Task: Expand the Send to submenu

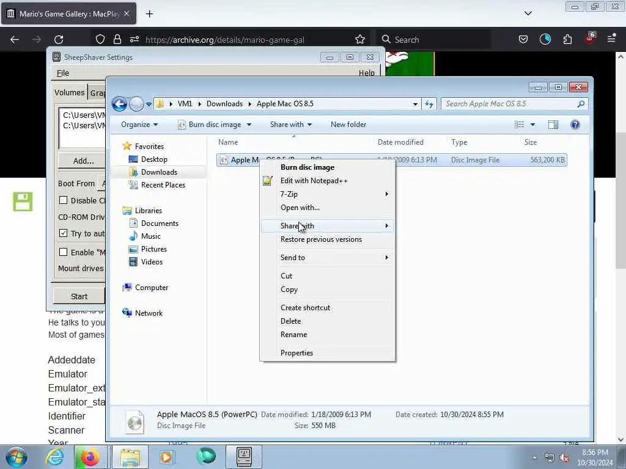Action: [328, 258]
